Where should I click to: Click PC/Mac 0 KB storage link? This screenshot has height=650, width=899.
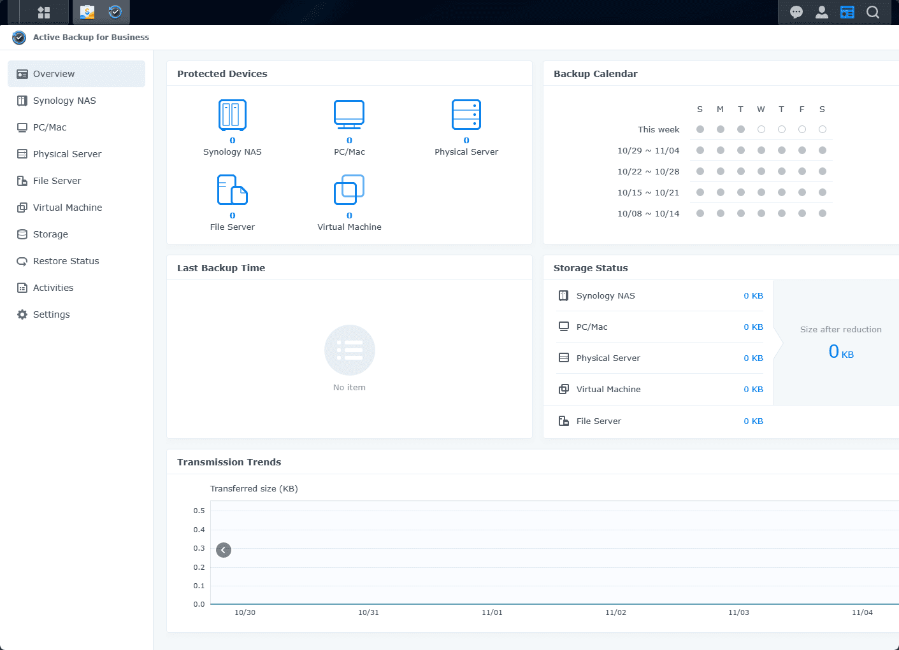pyautogui.click(x=753, y=327)
